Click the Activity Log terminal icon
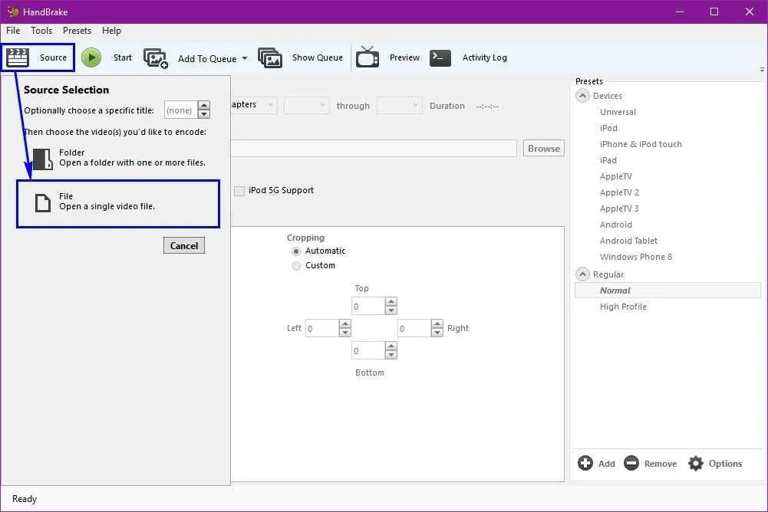Screen dimensions: 768x512 point(440,57)
